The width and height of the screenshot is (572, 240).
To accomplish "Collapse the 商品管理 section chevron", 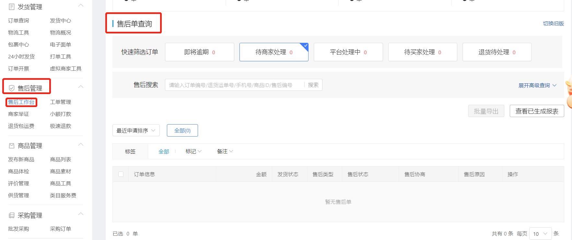I will point(81,144).
